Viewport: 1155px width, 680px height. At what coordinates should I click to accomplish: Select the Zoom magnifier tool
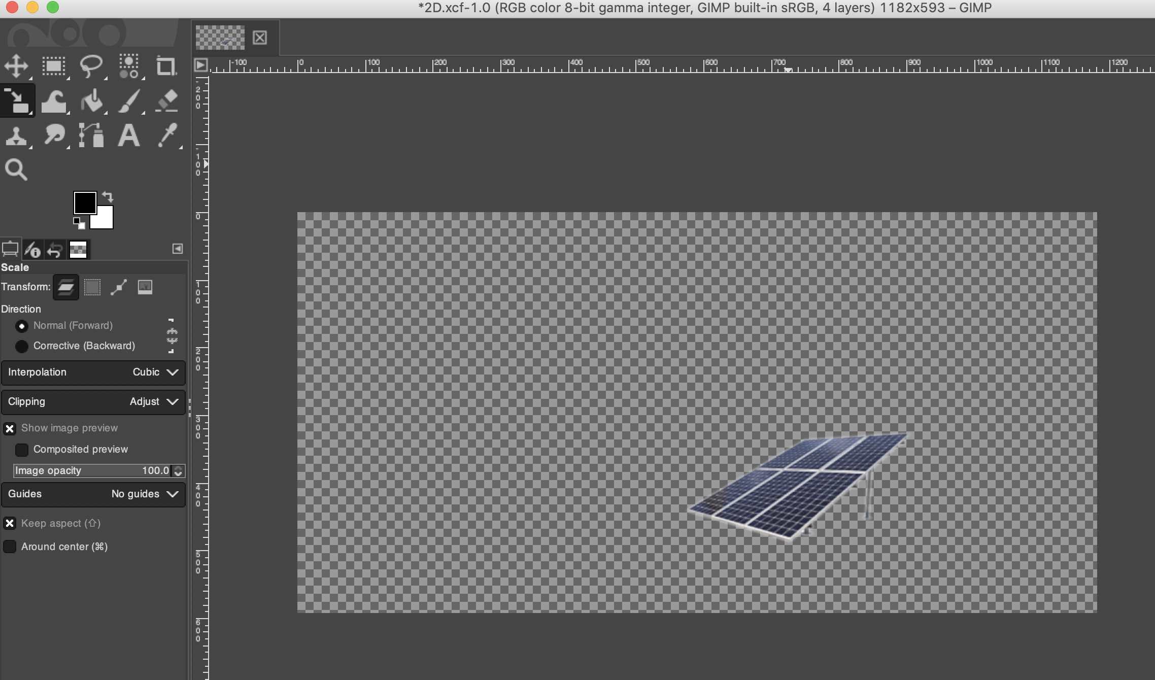tap(16, 169)
